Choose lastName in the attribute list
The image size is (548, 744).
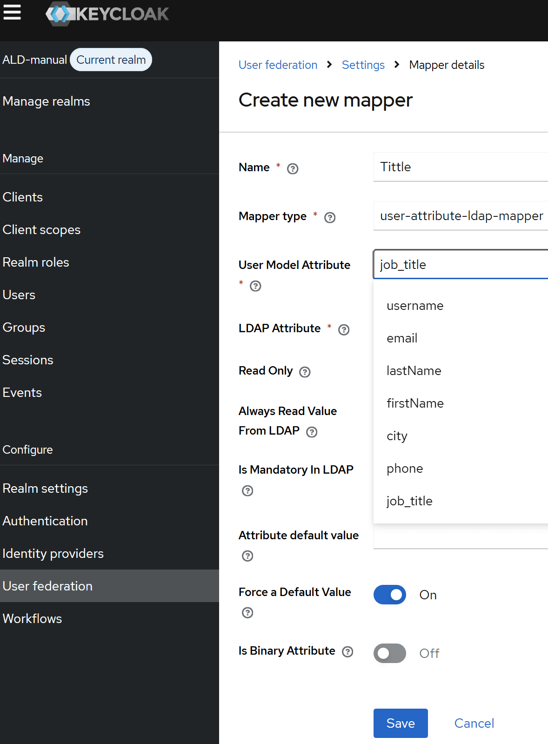tap(461, 371)
